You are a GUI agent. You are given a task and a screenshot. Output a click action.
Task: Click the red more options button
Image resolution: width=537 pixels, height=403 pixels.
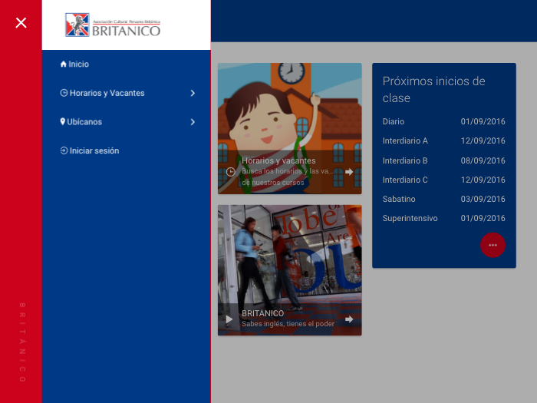(493, 245)
